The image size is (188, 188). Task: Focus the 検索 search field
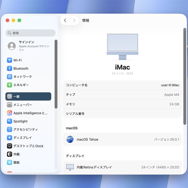[x=30, y=33]
